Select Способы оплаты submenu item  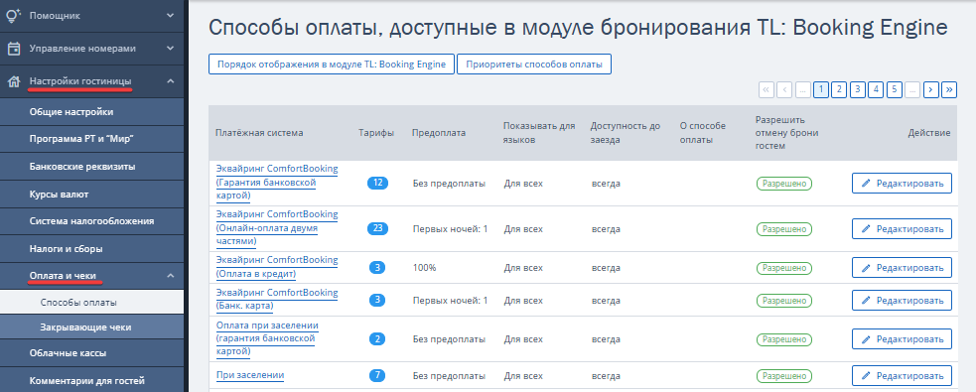(92, 303)
